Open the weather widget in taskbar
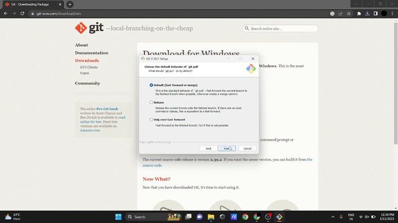 click(12, 217)
